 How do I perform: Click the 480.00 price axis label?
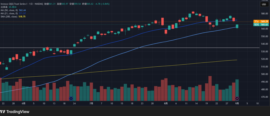264,89
